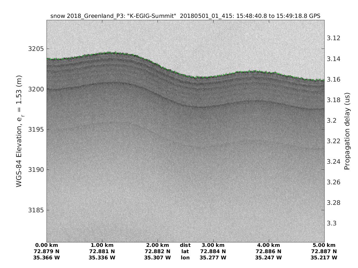This screenshot has height=268, width=358.
Task: Click the 3.24 propagation delay tick
Action: pos(334,162)
